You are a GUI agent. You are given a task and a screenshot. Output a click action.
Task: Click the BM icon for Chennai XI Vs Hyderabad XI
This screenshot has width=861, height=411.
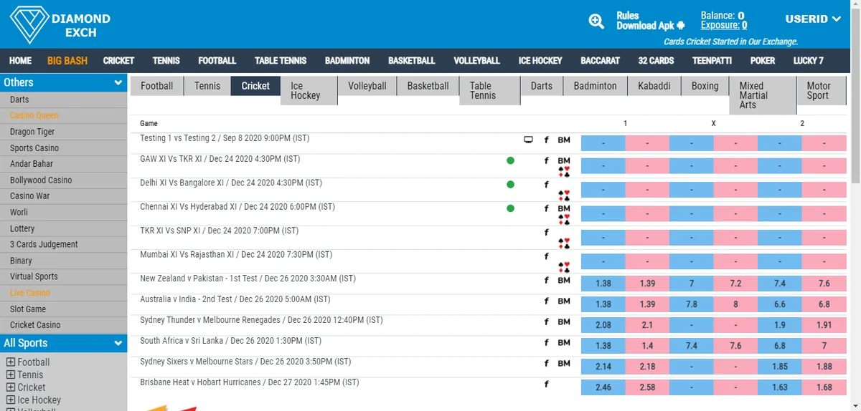[564, 208]
